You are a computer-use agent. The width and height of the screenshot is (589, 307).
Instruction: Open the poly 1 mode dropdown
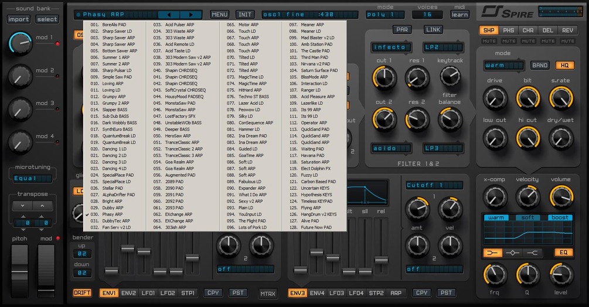(x=386, y=15)
